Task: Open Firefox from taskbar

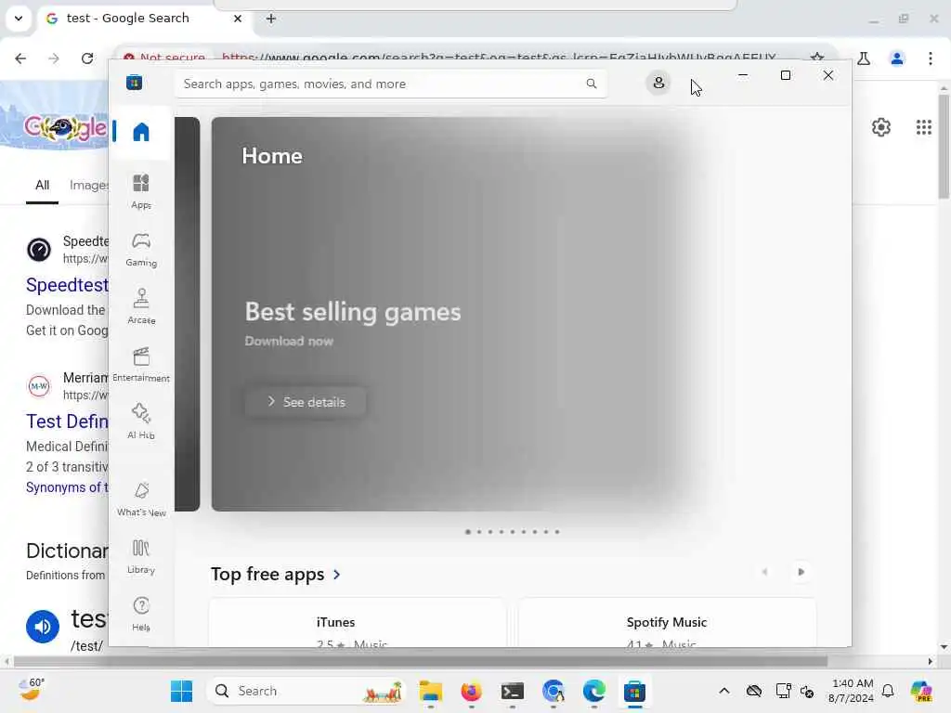Action: tap(471, 691)
